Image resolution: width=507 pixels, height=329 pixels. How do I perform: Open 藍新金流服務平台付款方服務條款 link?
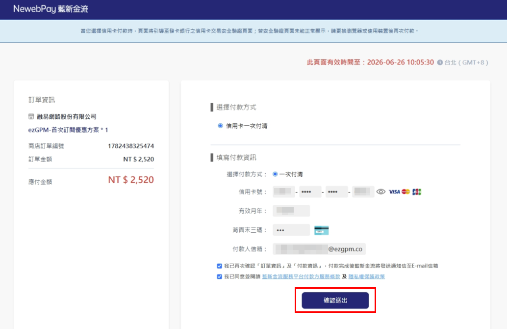tap(301, 276)
